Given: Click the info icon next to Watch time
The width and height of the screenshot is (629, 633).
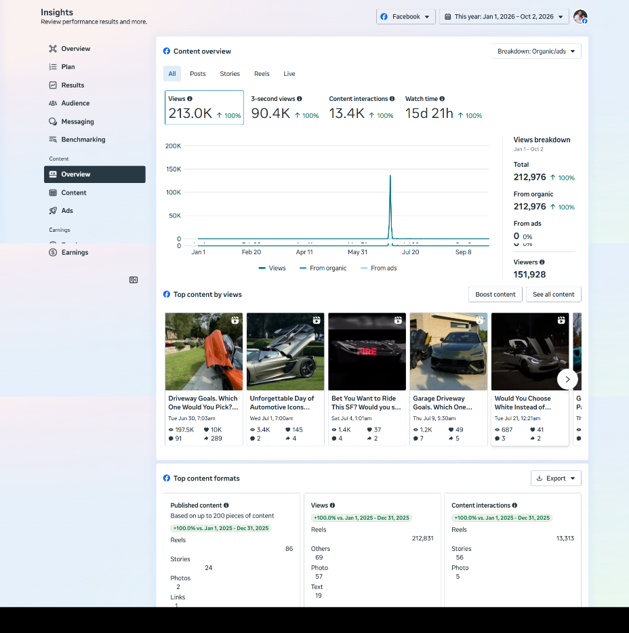Looking at the screenshot, I should (442, 99).
